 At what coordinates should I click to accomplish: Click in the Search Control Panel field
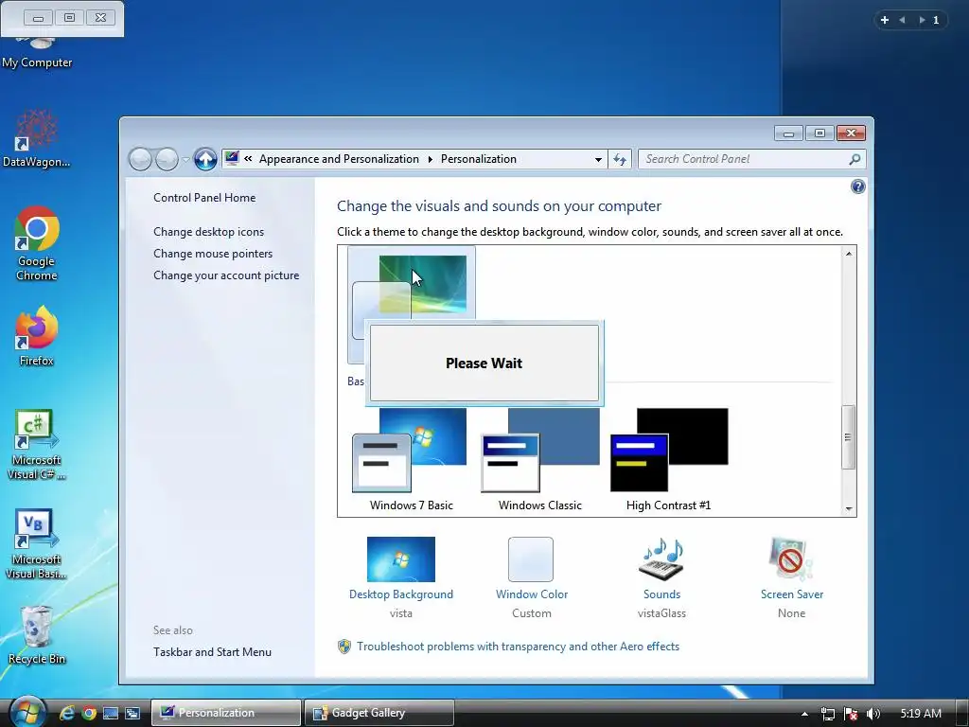pyautogui.click(x=745, y=159)
